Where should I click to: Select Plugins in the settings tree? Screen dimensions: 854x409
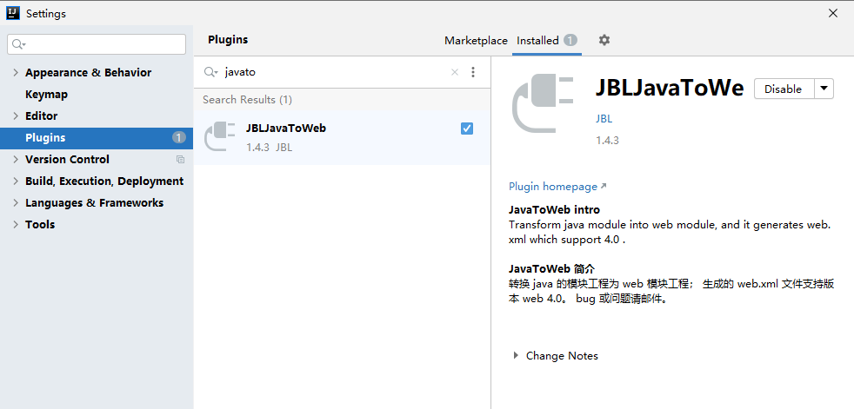pos(97,137)
